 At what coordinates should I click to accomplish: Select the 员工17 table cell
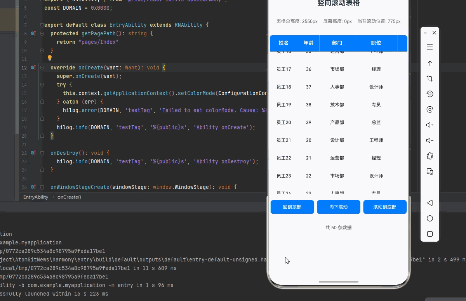[x=284, y=69]
